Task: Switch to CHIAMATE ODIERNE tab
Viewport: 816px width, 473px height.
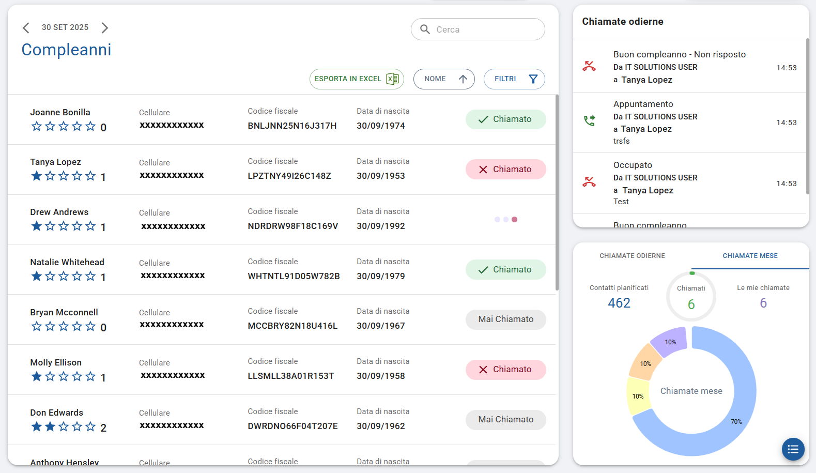Action: 632,256
